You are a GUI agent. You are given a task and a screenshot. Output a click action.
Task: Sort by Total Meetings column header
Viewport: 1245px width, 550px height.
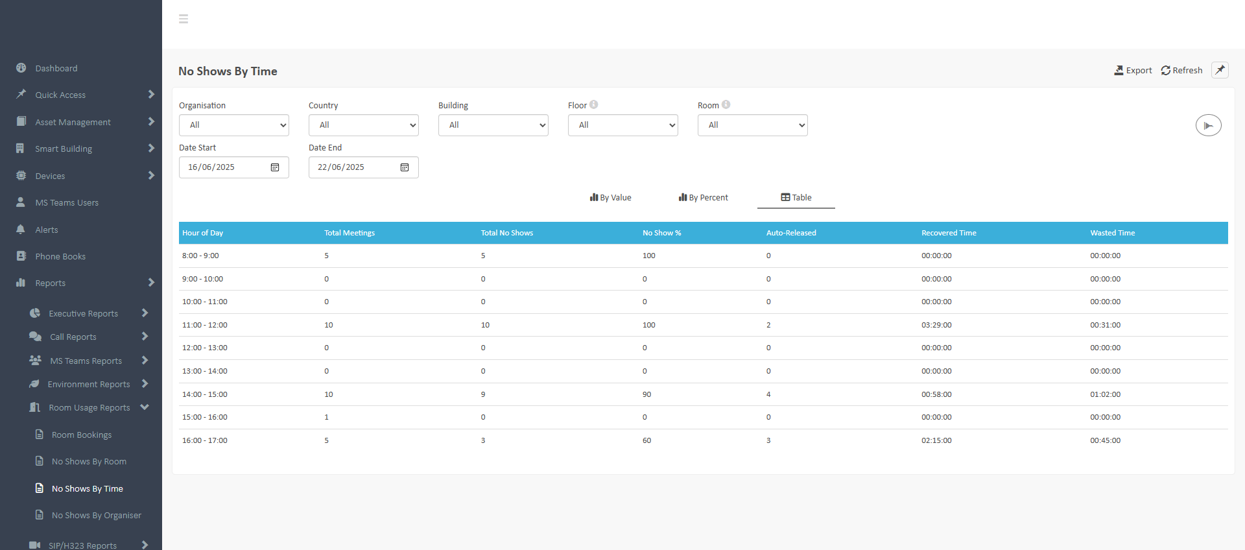[350, 233]
